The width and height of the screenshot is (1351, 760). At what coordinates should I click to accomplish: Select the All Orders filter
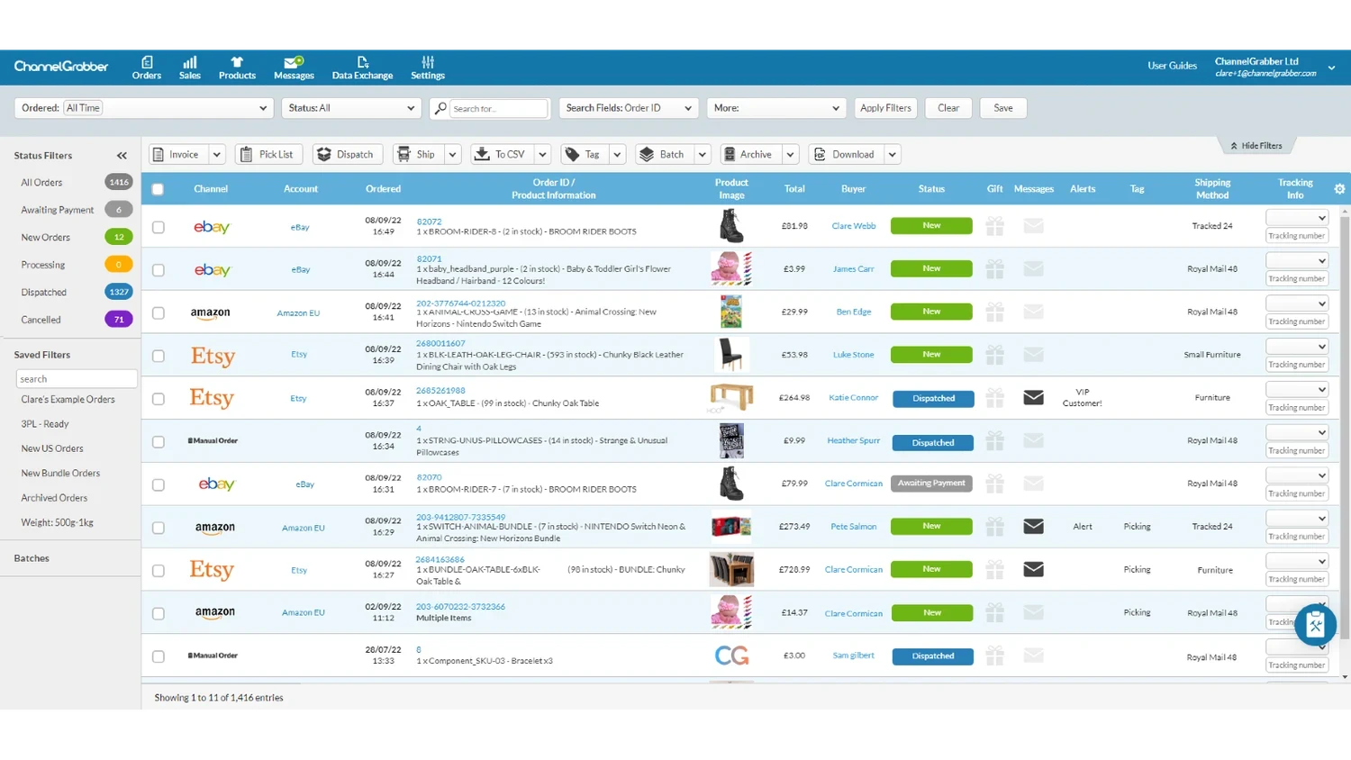42,182
